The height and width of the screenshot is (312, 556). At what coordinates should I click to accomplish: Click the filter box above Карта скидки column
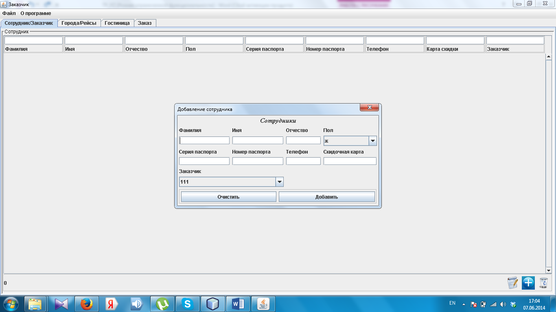[x=455, y=41]
